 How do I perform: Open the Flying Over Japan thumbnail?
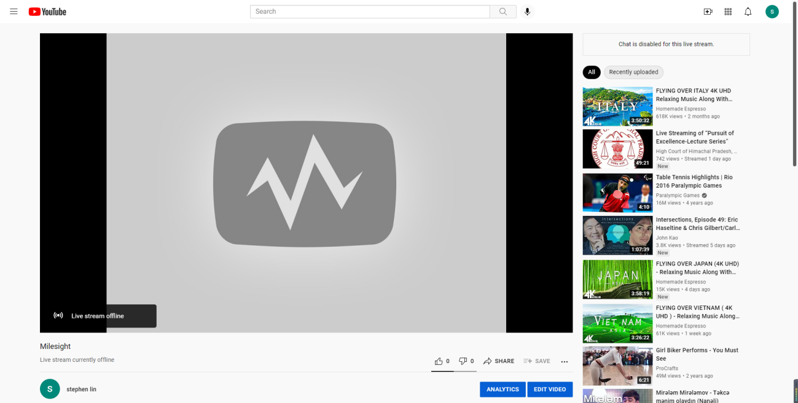[x=617, y=280]
